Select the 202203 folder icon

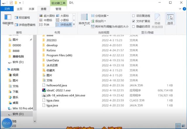click(44, 40)
